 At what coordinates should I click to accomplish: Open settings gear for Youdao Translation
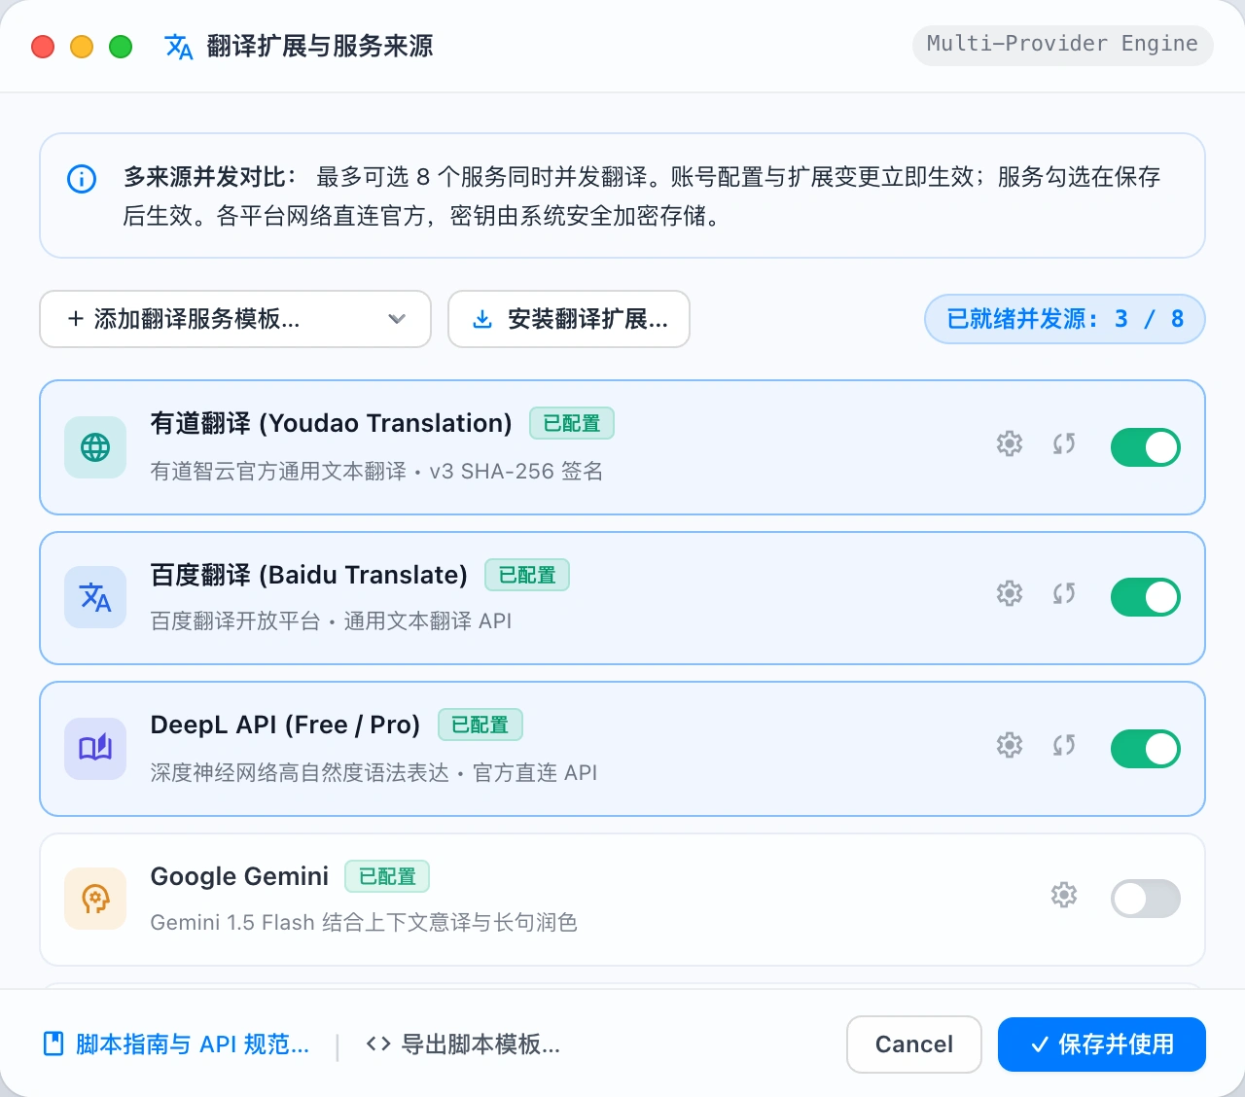[x=1010, y=443]
